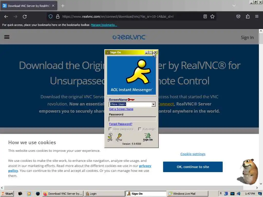Click OK, continue to site button
This screenshot has height=197, width=263.
pyautogui.click(x=193, y=167)
